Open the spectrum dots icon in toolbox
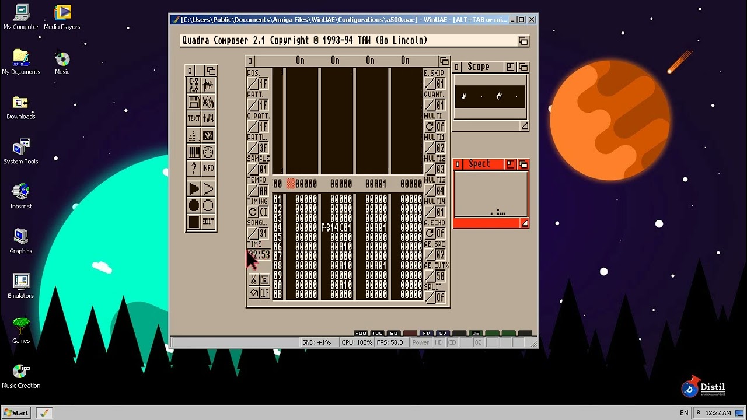This screenshot has width=747, height=420. point(194,136)
